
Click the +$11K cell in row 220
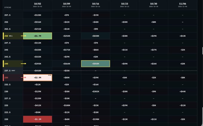coord(153,119)
